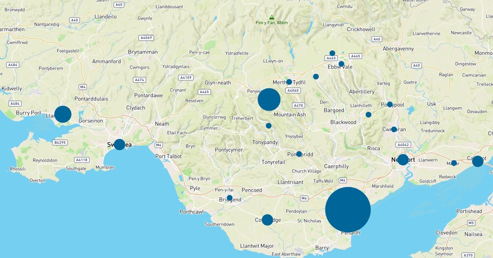Select the Pontarddulais label
Screen dimensions: 493x258
point(91,99)
